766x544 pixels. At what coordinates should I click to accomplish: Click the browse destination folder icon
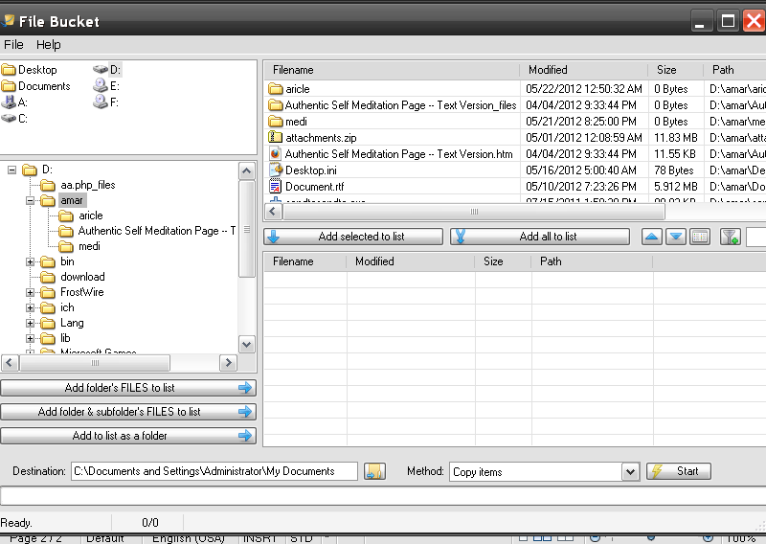click(x=374, y=471)
